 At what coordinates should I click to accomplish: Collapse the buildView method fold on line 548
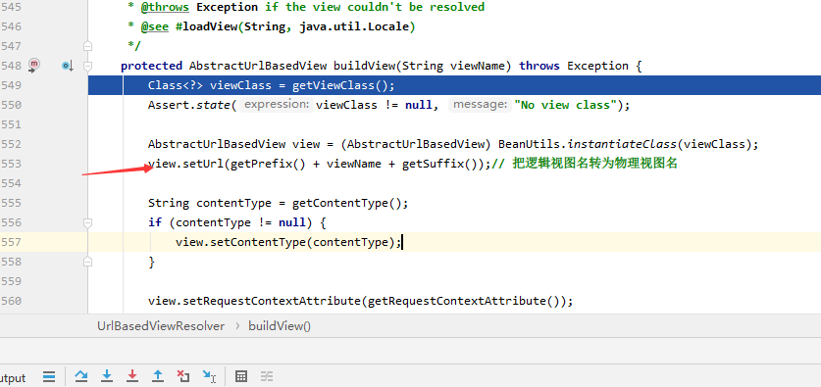(88, 66)
